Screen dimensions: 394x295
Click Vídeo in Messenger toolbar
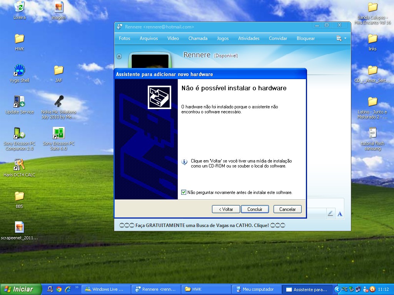[x=173, y=38]
